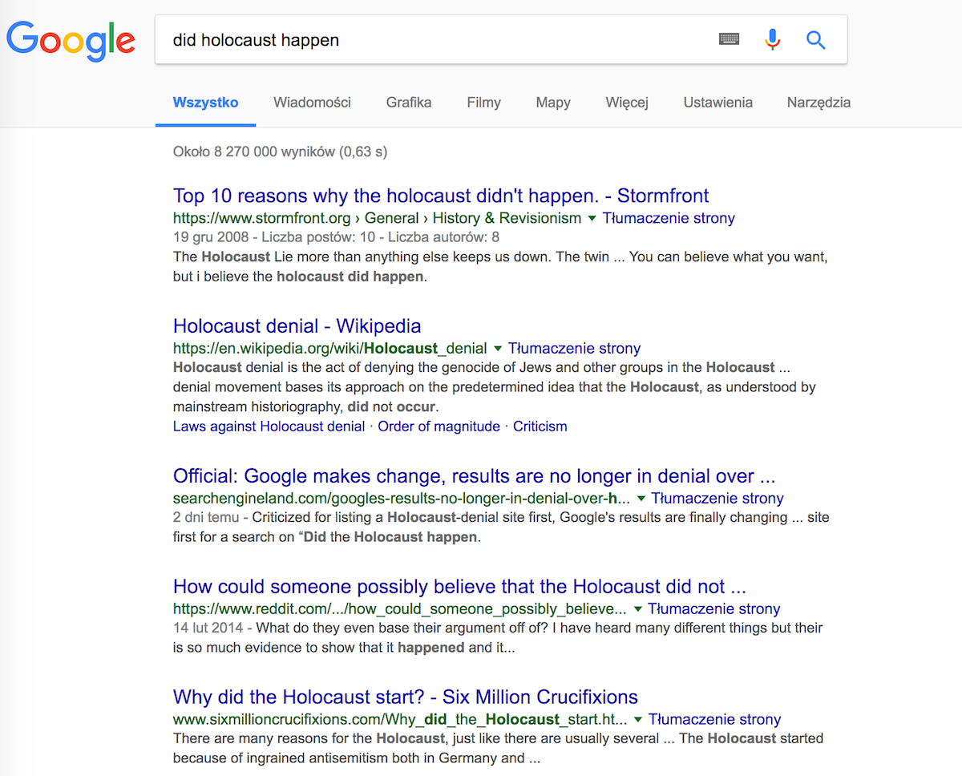Expand dropdown arrow beside searchengineland.com URL

pyautogui.click(x=641, y=499)
